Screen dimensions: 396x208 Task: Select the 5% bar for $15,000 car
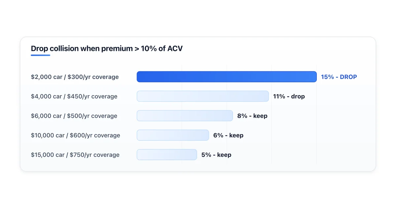pyautogui.click(x=167, y=155)
